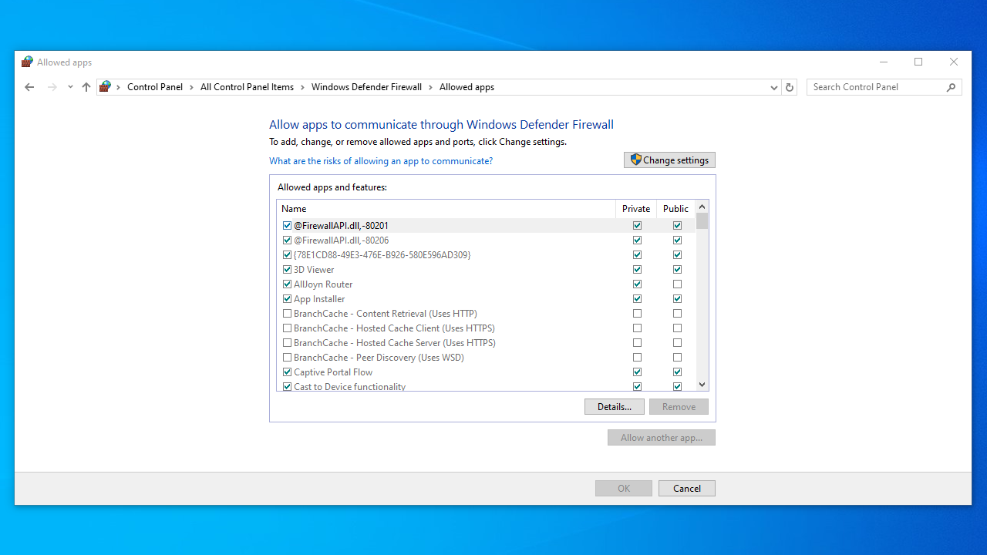Toggle Private checkbox for Captive Portal Flow
Viewport: 987px width, 555px height.
pyautogui.click(x=637, y=372)
